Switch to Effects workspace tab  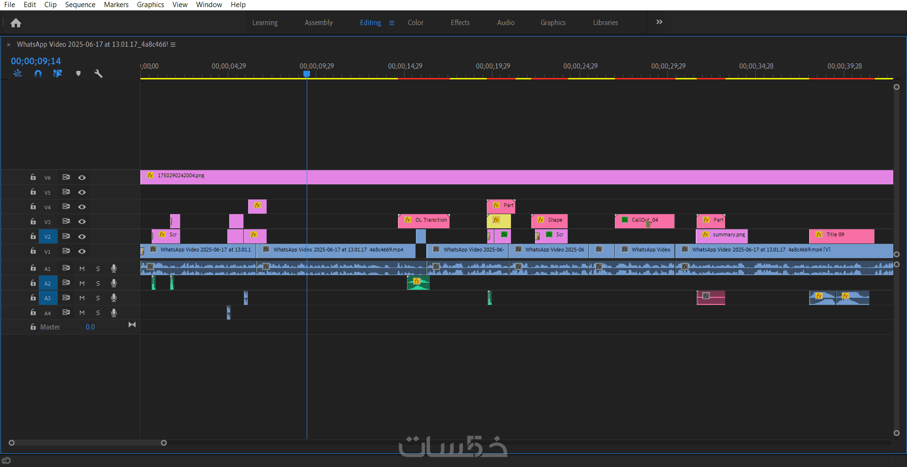tap(460, 23)
